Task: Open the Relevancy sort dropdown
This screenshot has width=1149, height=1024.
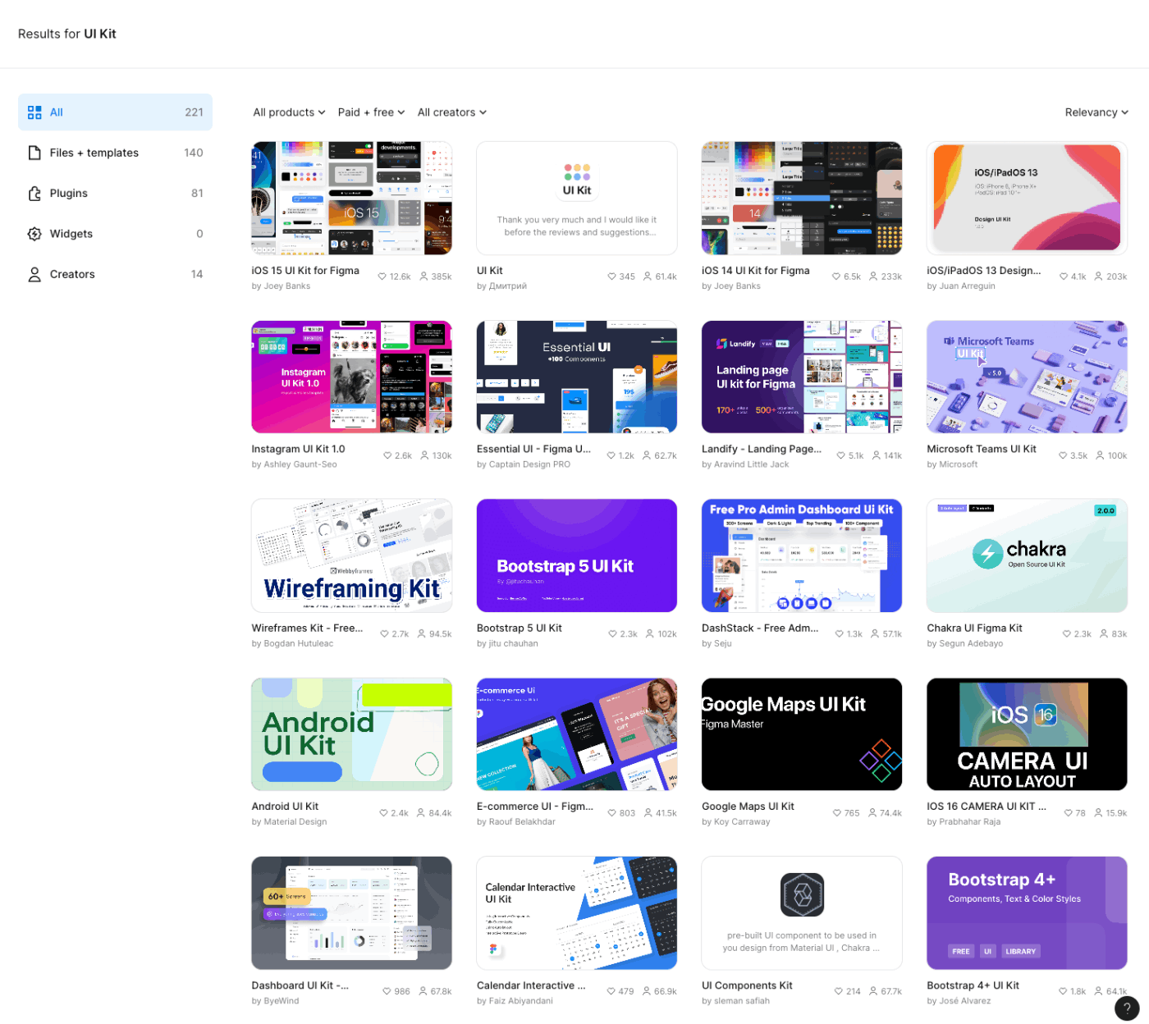Action: click(1096, 112)
